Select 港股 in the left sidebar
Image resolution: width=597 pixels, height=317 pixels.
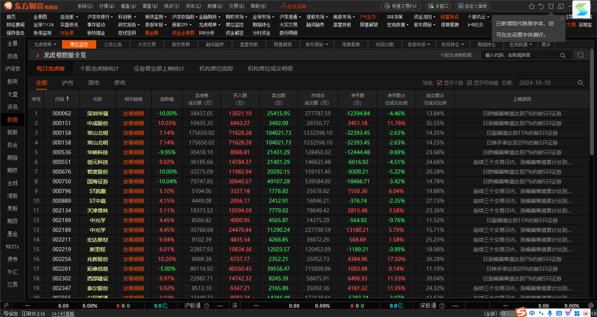(12, 196)
